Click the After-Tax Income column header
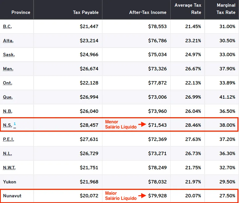Image resolution: width=239 pixels, height=203 pixels. coord(148,12)
